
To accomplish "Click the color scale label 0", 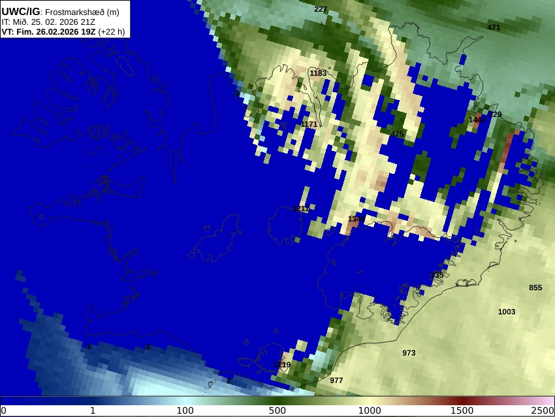I will click(3, 410).
